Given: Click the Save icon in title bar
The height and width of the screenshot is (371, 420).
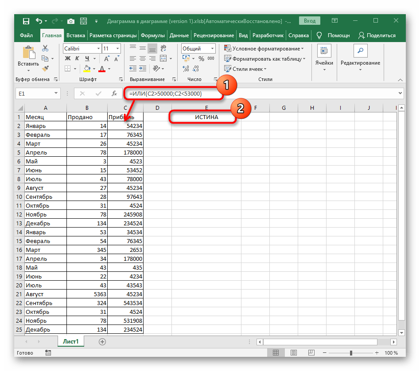Looking at the screenshot, I should [x=26, y=21].
